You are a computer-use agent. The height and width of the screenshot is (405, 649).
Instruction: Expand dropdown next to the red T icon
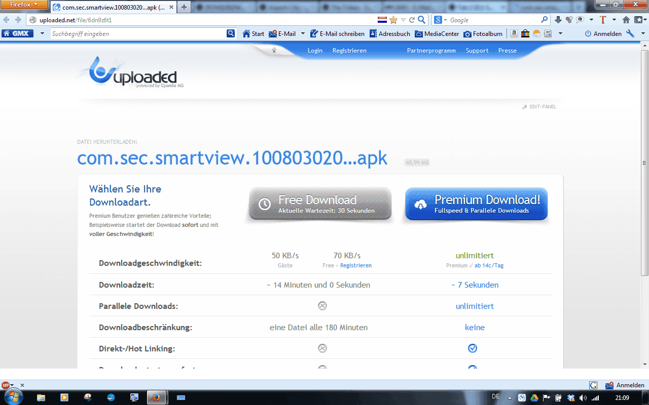click(614, 20)
